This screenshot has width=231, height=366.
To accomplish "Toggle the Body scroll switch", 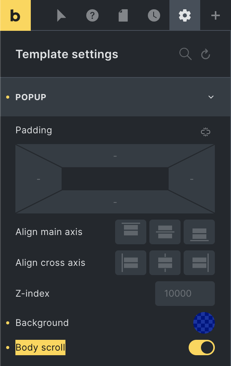I will (x=202, y=348).
